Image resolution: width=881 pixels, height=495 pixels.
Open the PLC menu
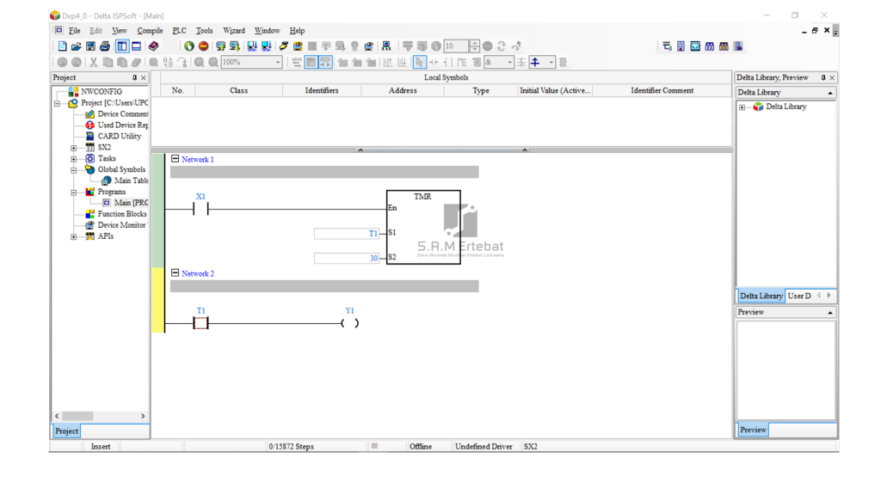[x=179, y=31]
